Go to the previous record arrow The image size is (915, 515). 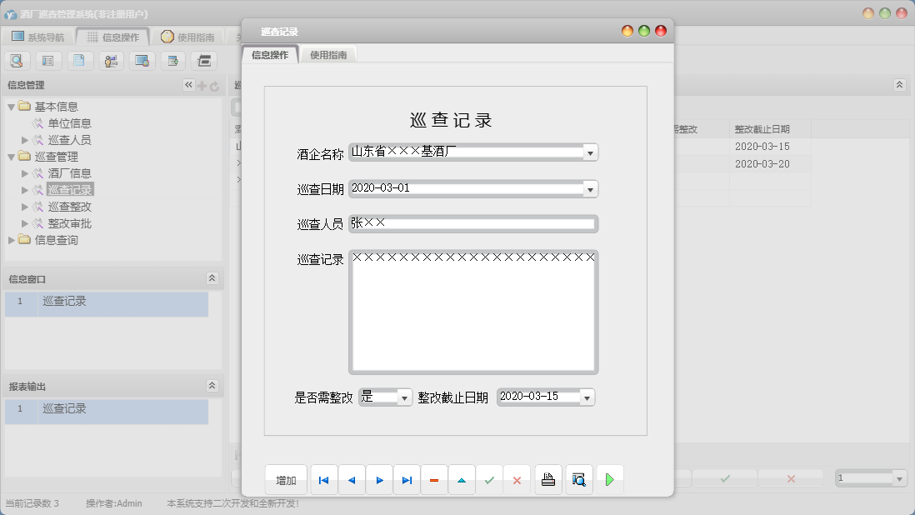[x=352, y=480]
